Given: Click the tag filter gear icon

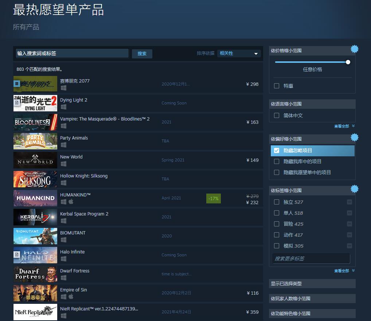Looking at the screenshot, I should [x=354, y=189].
